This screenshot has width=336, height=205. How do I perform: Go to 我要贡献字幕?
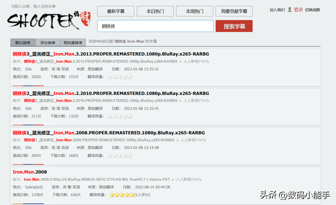pyautogui.click(x=234, y=11)
